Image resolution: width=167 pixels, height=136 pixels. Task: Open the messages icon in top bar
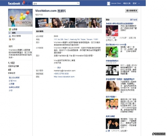click(x=26, y=3)
